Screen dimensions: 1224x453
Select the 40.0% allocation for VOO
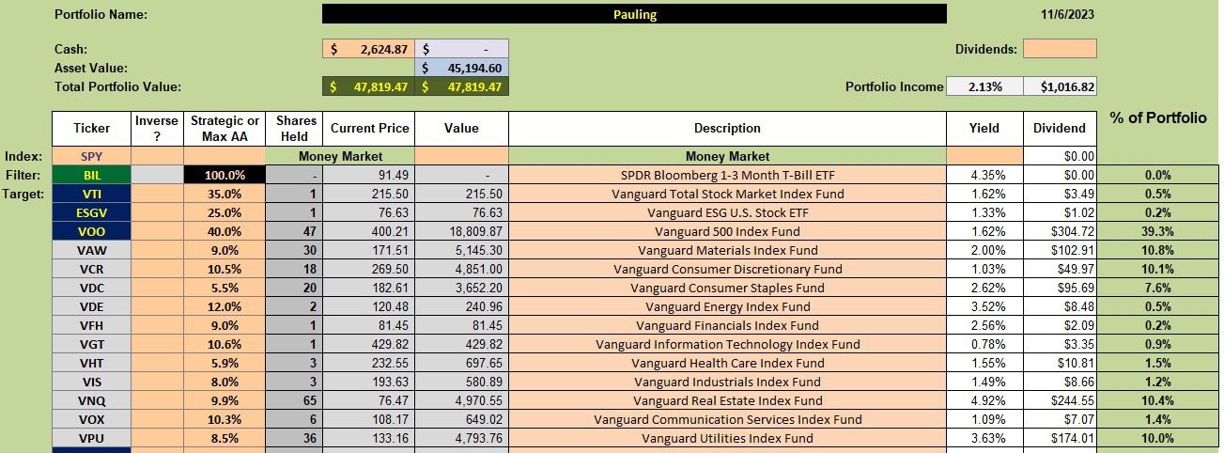pyautogui.click(x=225, y=231)
